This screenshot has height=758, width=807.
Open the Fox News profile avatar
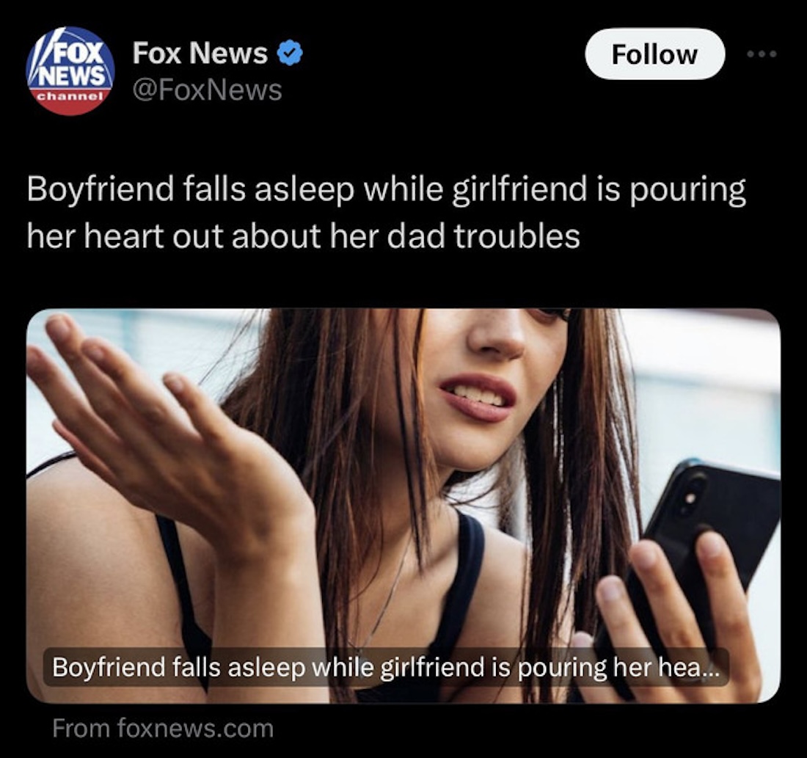point(70,70)
